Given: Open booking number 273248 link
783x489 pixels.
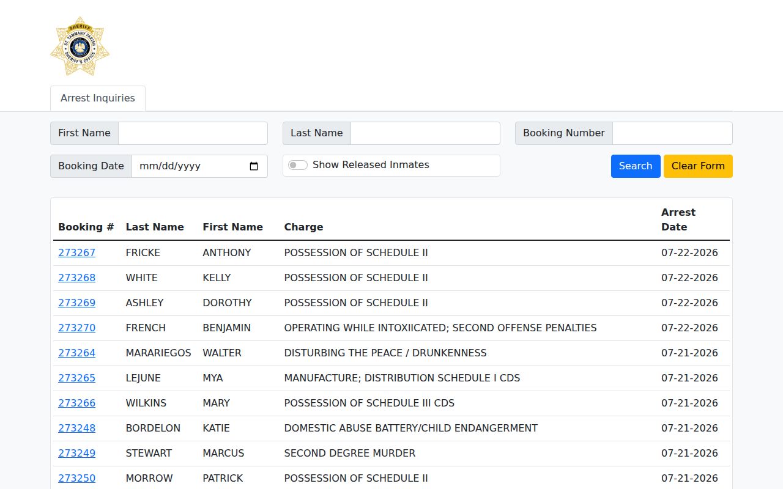Looking at the screenshot, I should [x=77, y=428].
